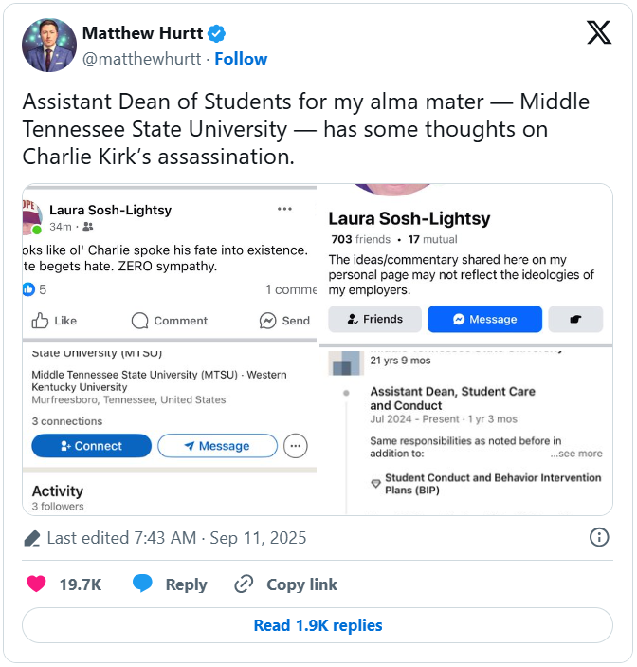Image resolution: width=637 pixels, height=667 pixels.
Task: Click the reply speech bubble icon
Action: coord(143,584)
